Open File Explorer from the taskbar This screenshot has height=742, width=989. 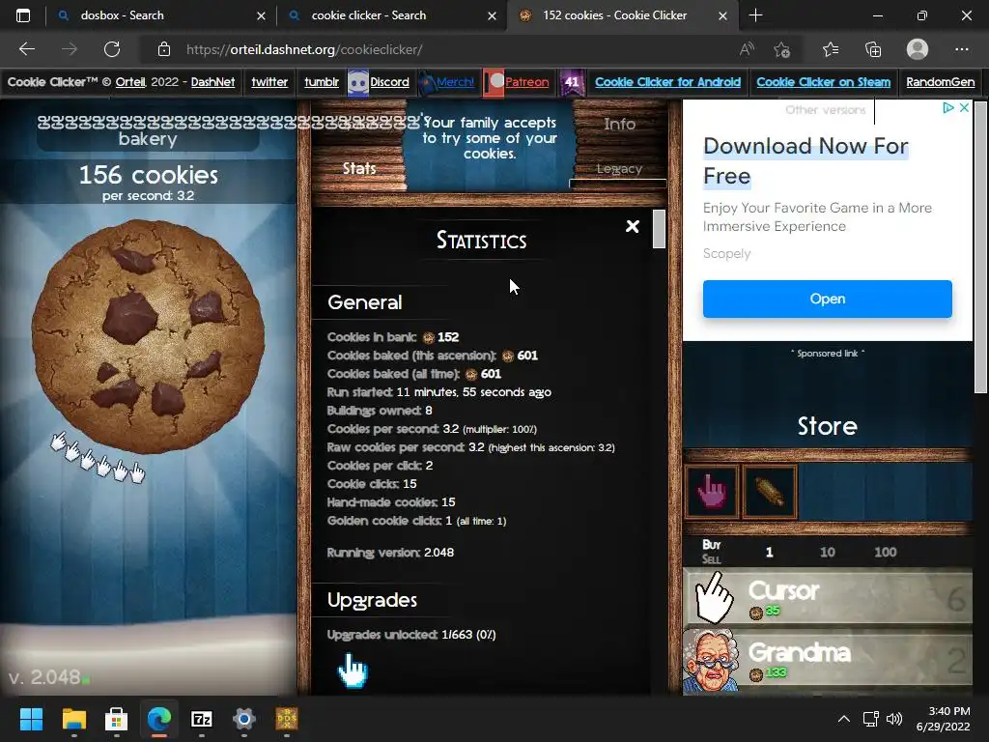pos(73,719)
